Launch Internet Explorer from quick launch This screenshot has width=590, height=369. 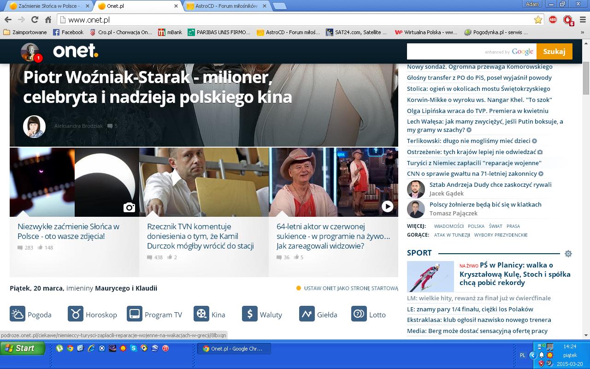(x=91, y=349)
